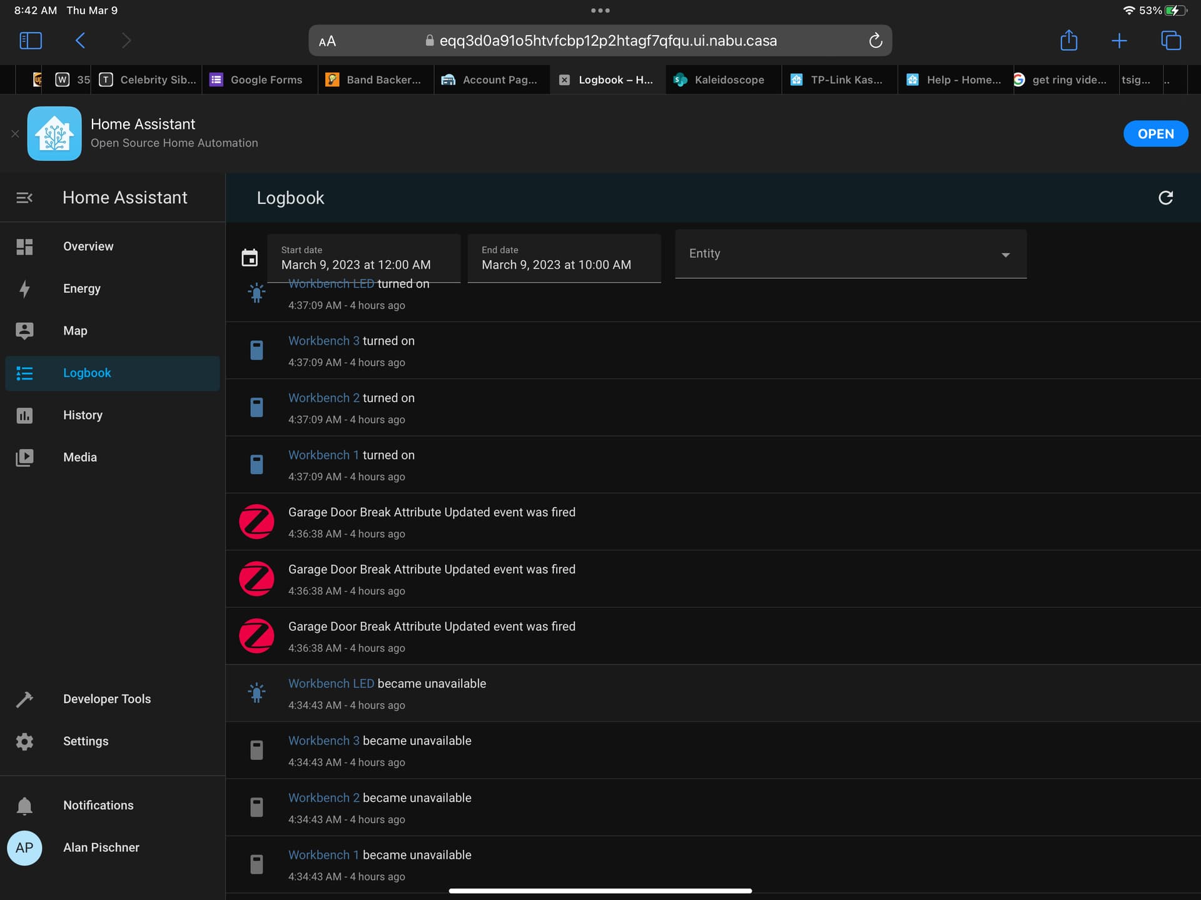Click the OPEN app banner button

coord(1155,133)
